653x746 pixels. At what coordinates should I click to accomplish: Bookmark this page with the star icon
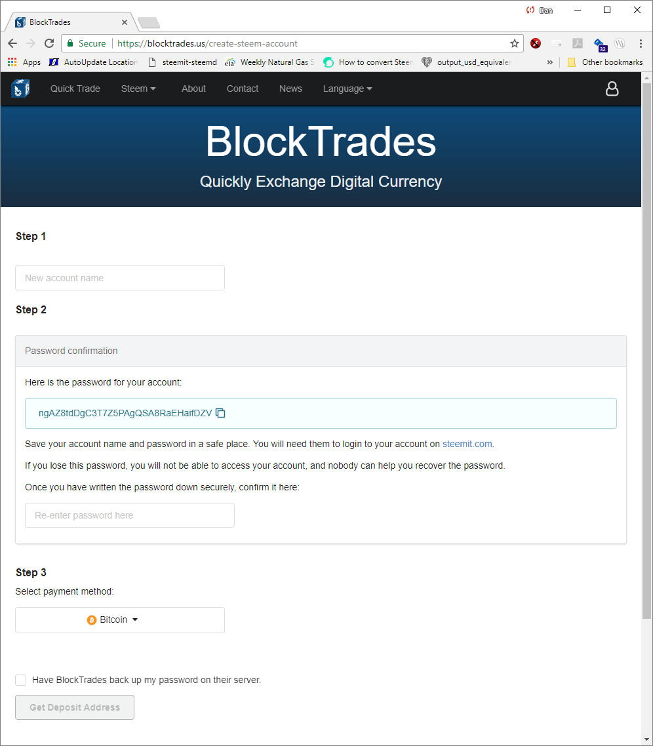pyautogui.click(x=515, y=43)
